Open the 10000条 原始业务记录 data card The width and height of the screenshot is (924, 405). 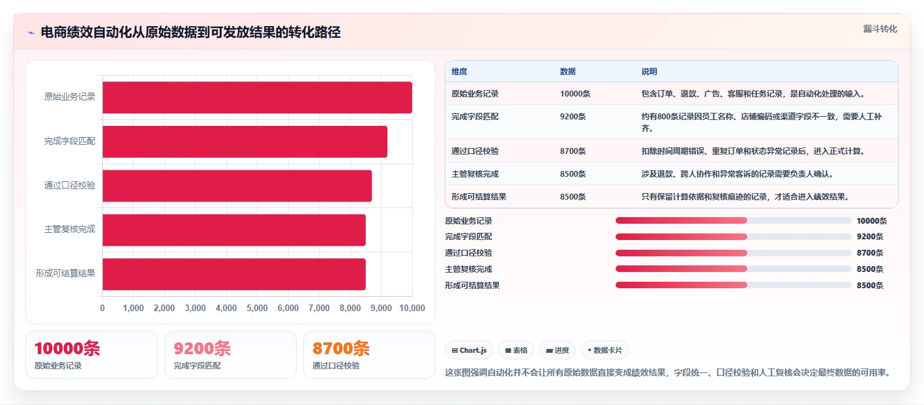coord(91,355)
